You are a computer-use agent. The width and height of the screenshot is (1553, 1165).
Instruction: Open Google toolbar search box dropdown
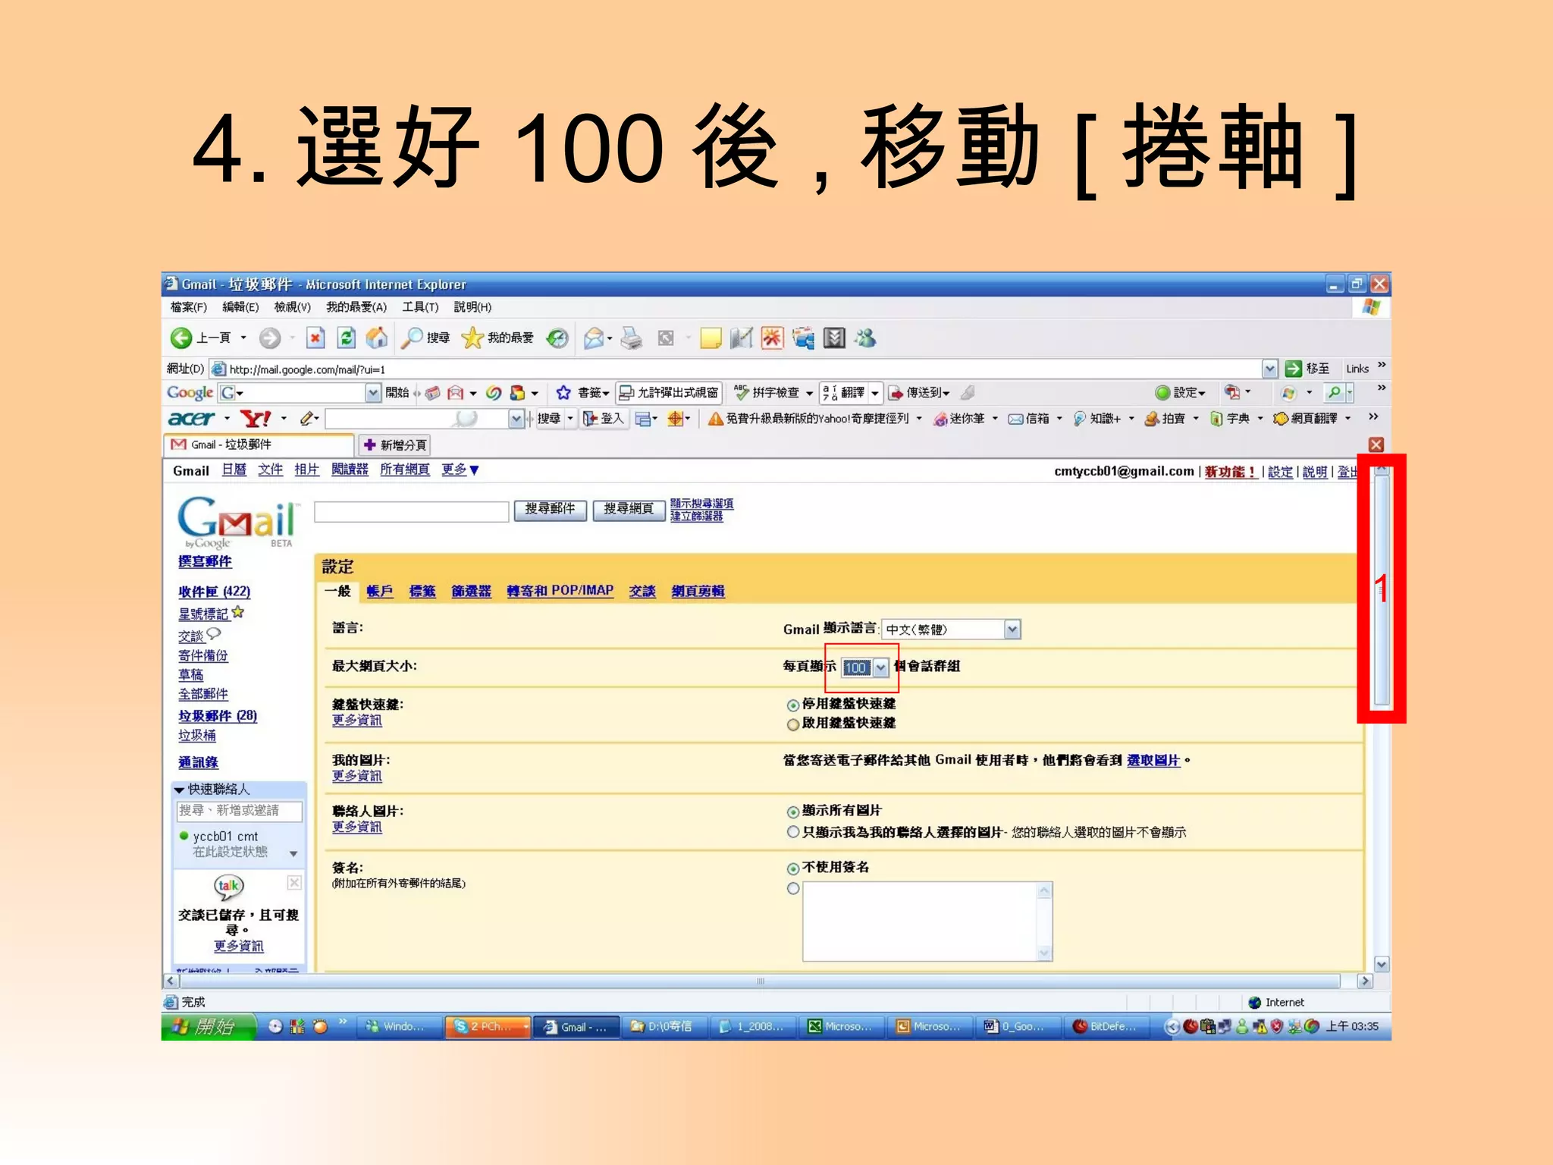click(x=372, y=392)
